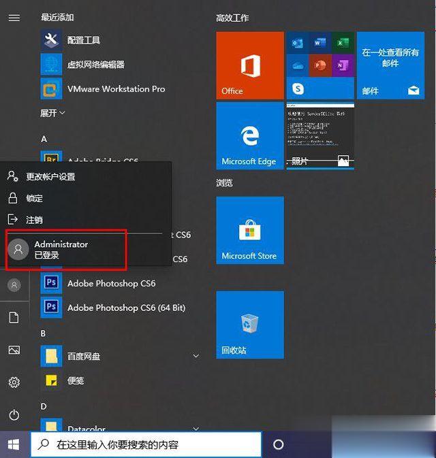Image resolution: width=436 pixels, height=458 pixels.
Task: Open Settings gear in sidebar
Action: click(x=14, y=382)
